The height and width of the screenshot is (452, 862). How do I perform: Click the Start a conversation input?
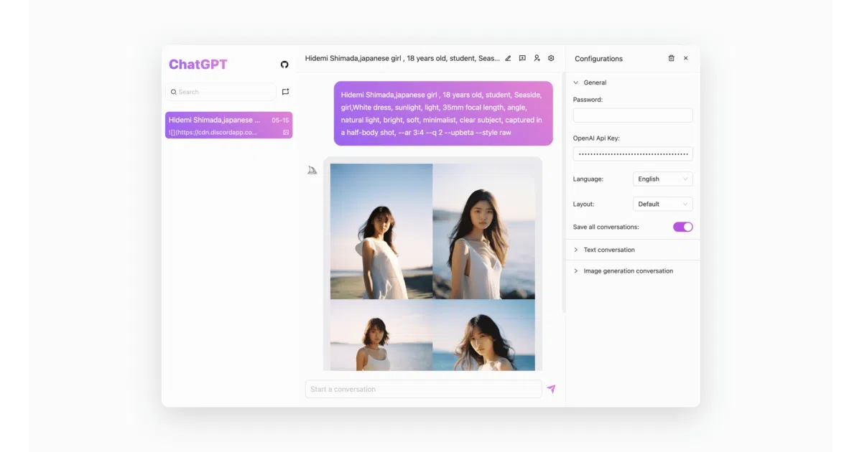[x=424, y=389]
